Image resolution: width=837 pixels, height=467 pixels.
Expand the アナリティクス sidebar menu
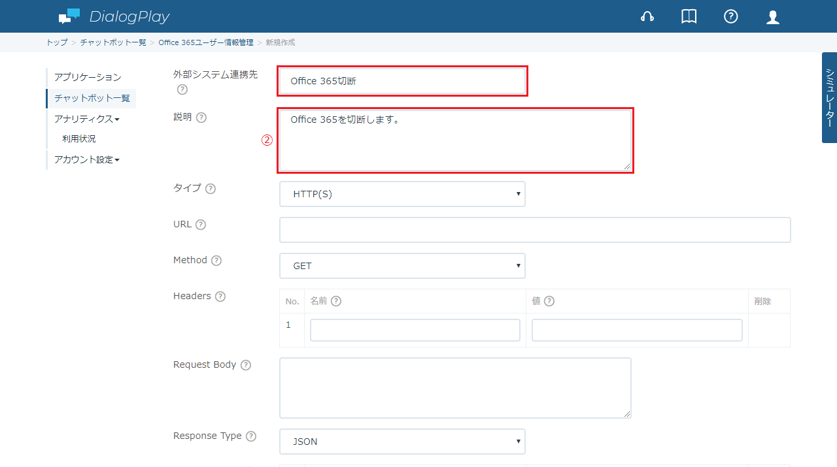point(87,119)
